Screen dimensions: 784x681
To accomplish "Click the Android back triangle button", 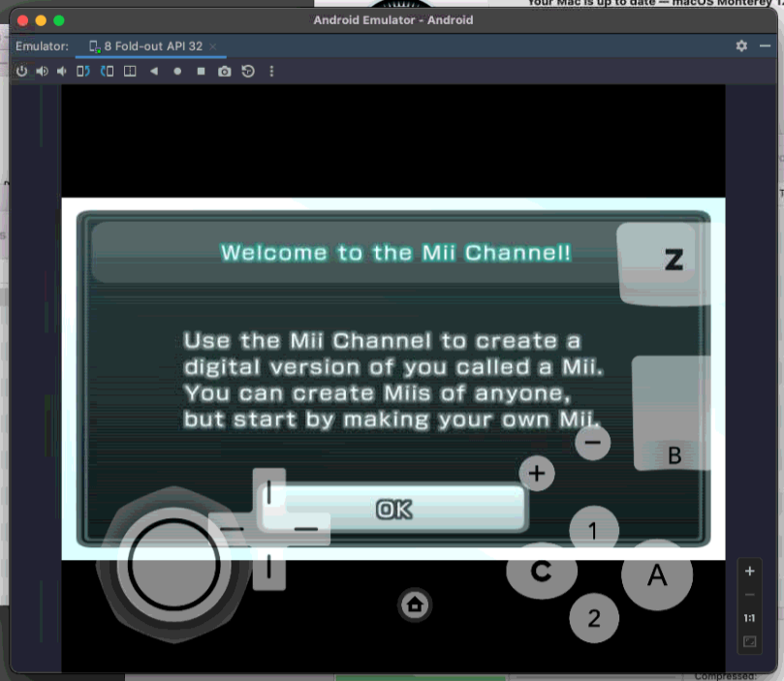I will click(153, 71).
